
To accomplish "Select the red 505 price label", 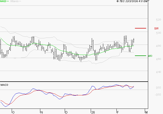I will 156,28.
